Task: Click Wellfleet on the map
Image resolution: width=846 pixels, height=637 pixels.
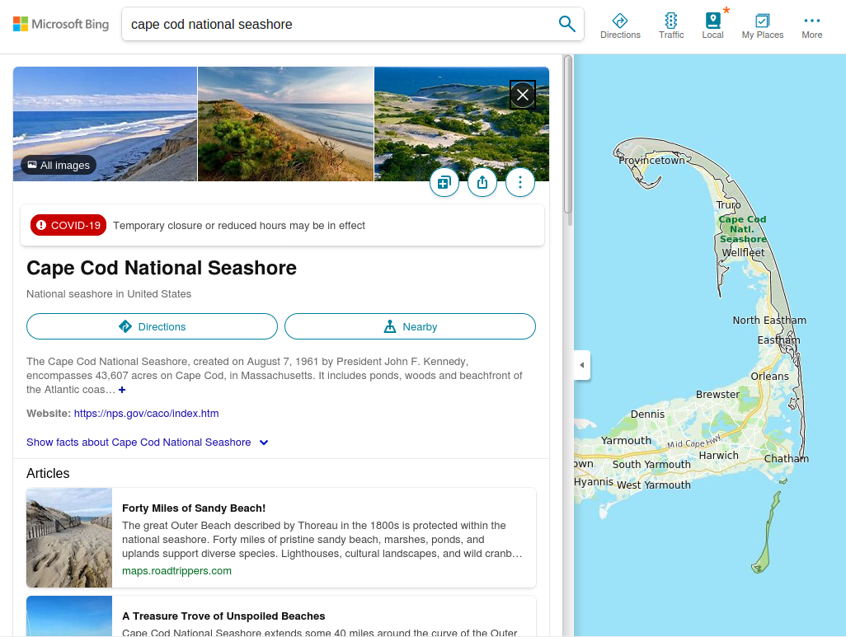Action: point(743,252)
